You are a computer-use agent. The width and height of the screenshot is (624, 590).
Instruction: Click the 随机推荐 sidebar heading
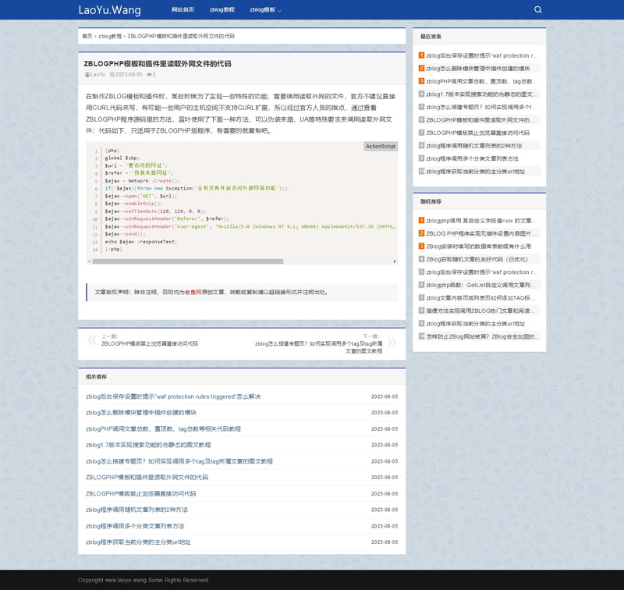pos(431,202)
